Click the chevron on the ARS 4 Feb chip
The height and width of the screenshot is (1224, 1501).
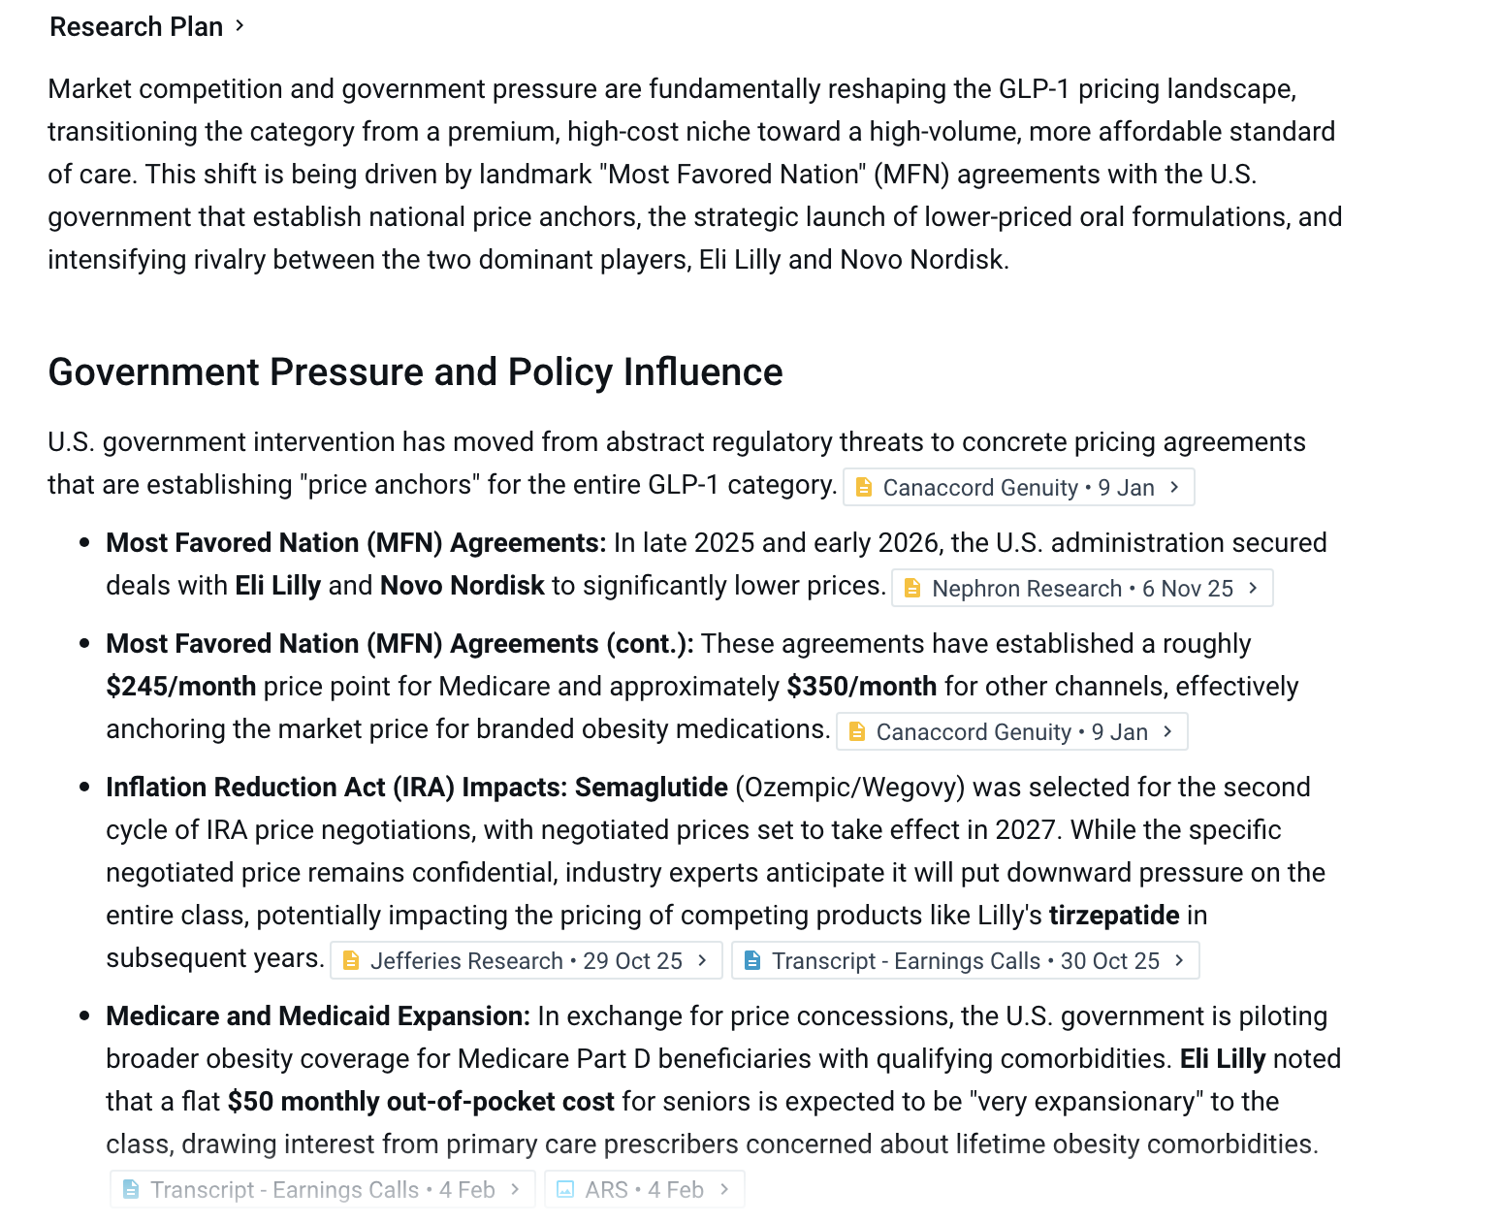click(x=723, y=1189)
